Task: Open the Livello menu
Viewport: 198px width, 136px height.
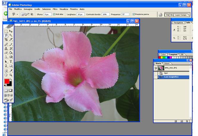Action: 37,9
